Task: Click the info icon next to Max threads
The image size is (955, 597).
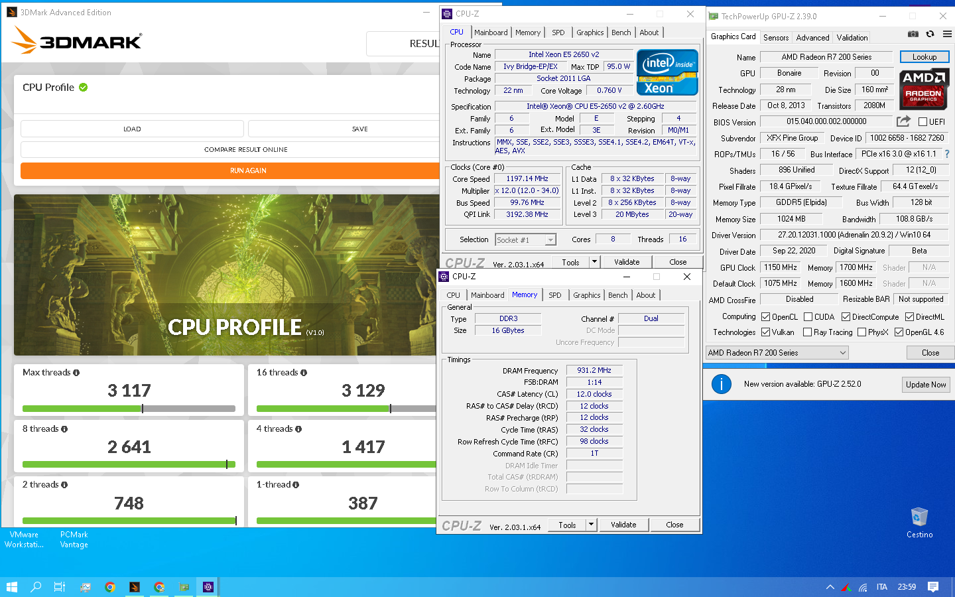Action: [76, 373]
